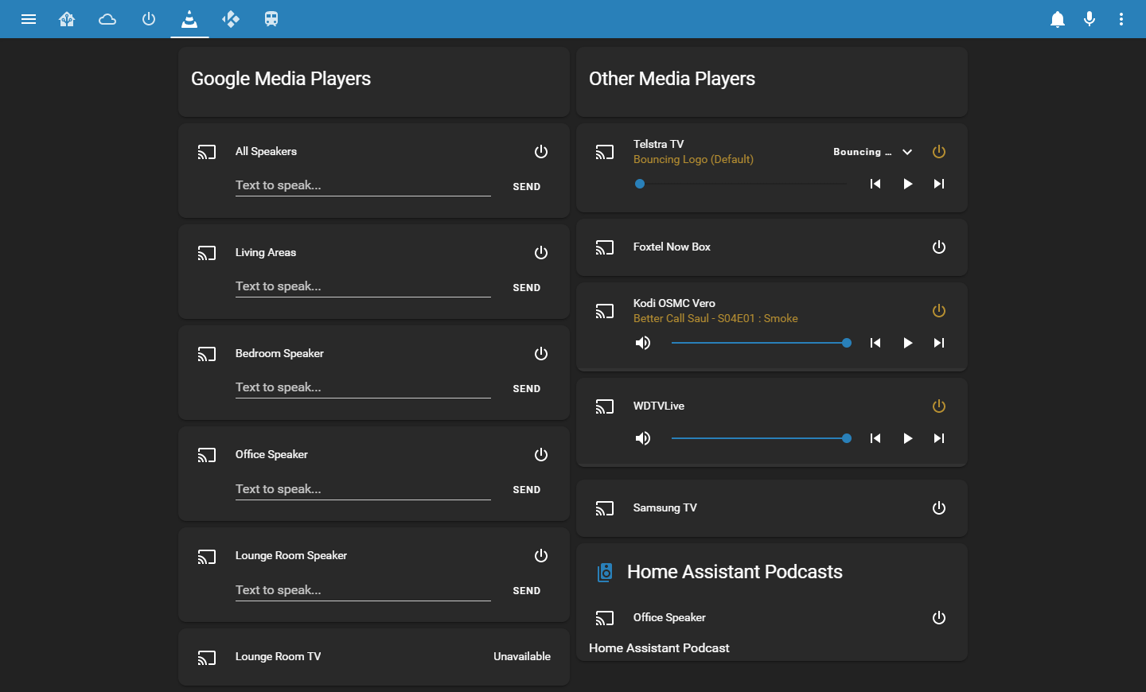Start voice command with microphone icon

[x=1089, y=19]
